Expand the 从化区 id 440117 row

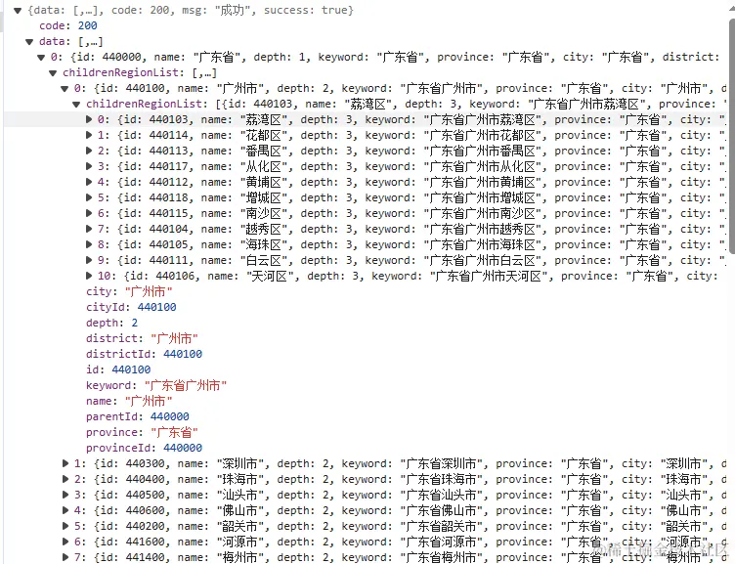tap(89, 166)
